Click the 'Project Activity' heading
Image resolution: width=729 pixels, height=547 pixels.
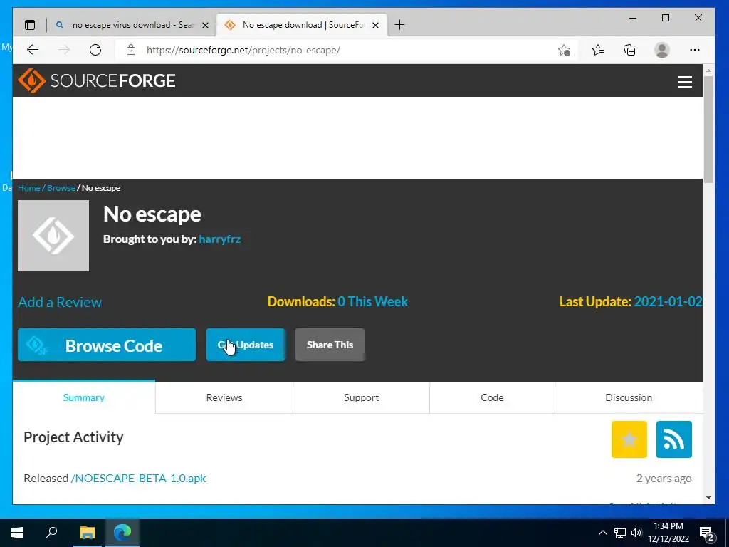[73, 437]
